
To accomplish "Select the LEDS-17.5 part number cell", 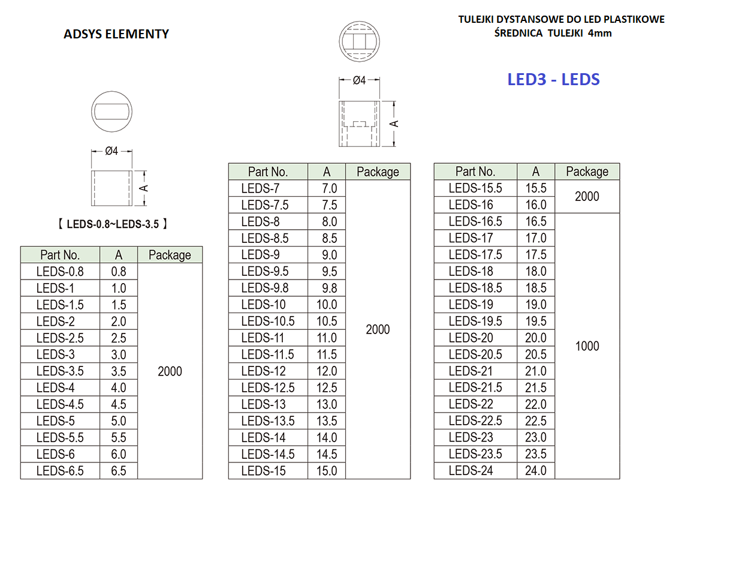I will click(475, 255).
